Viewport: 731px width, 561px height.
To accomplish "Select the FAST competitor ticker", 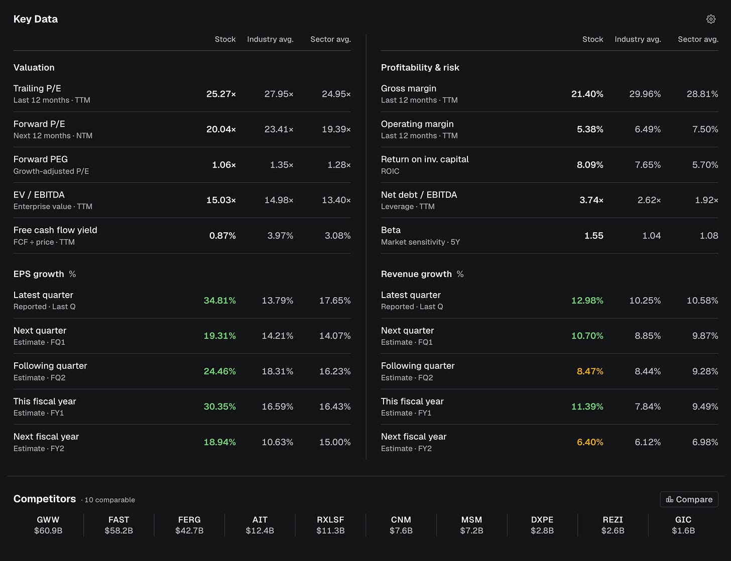I will pyautogui.click(x=119, y=525).
